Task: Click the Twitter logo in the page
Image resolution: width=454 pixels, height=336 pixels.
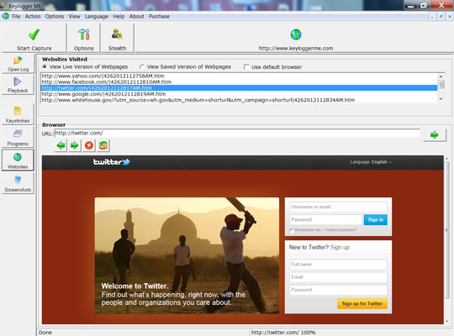Action: click(x=112, y=162)
